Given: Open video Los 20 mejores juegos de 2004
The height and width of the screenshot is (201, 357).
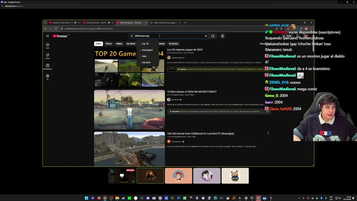Looking at the screenshot, I should point(185,50).
